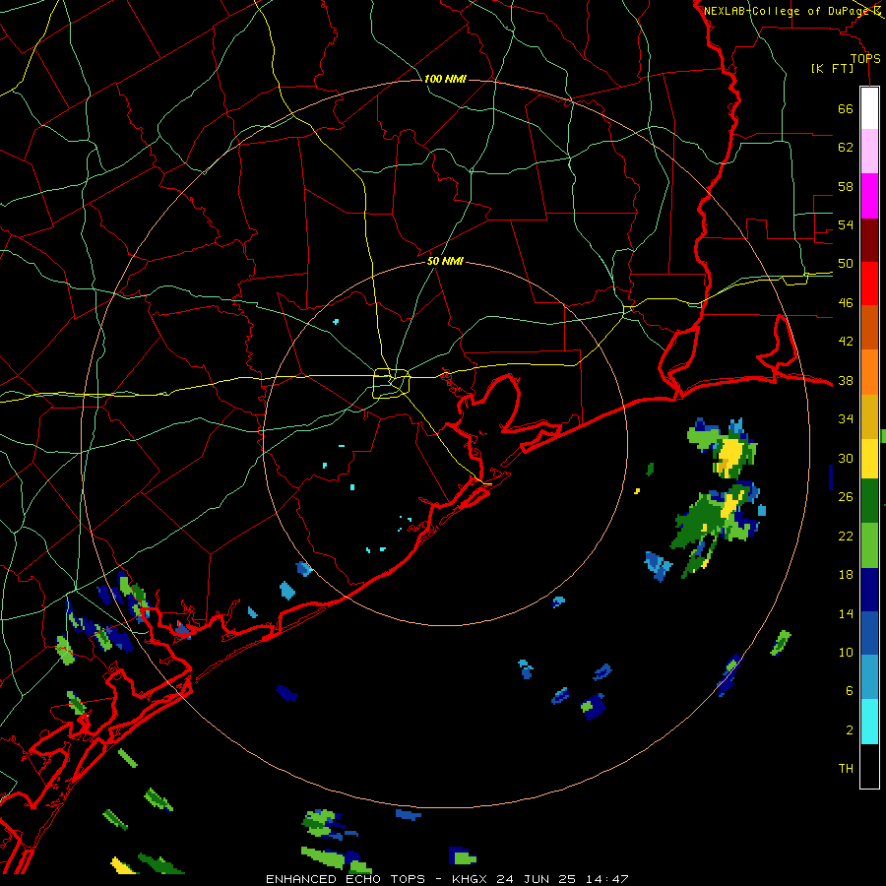This screenshot has height=886, width=886.
Task: Select the medium blue 14 kft swatch
Action: pyautogui.click(x=869, y=633)
